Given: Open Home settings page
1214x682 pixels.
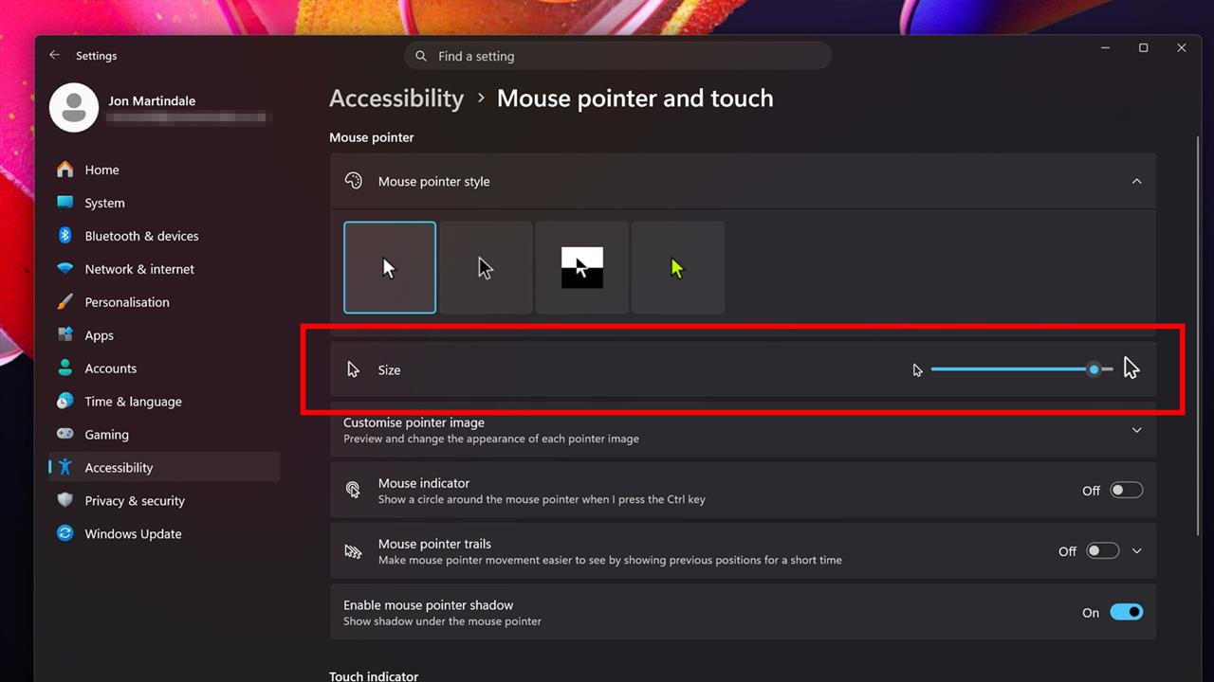Looking at the screenshot, I should pyautogui.click(x=164, y=170).
